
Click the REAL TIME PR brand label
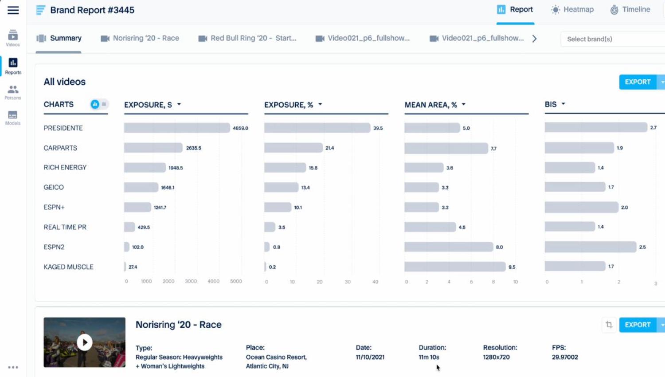point(65,227)
